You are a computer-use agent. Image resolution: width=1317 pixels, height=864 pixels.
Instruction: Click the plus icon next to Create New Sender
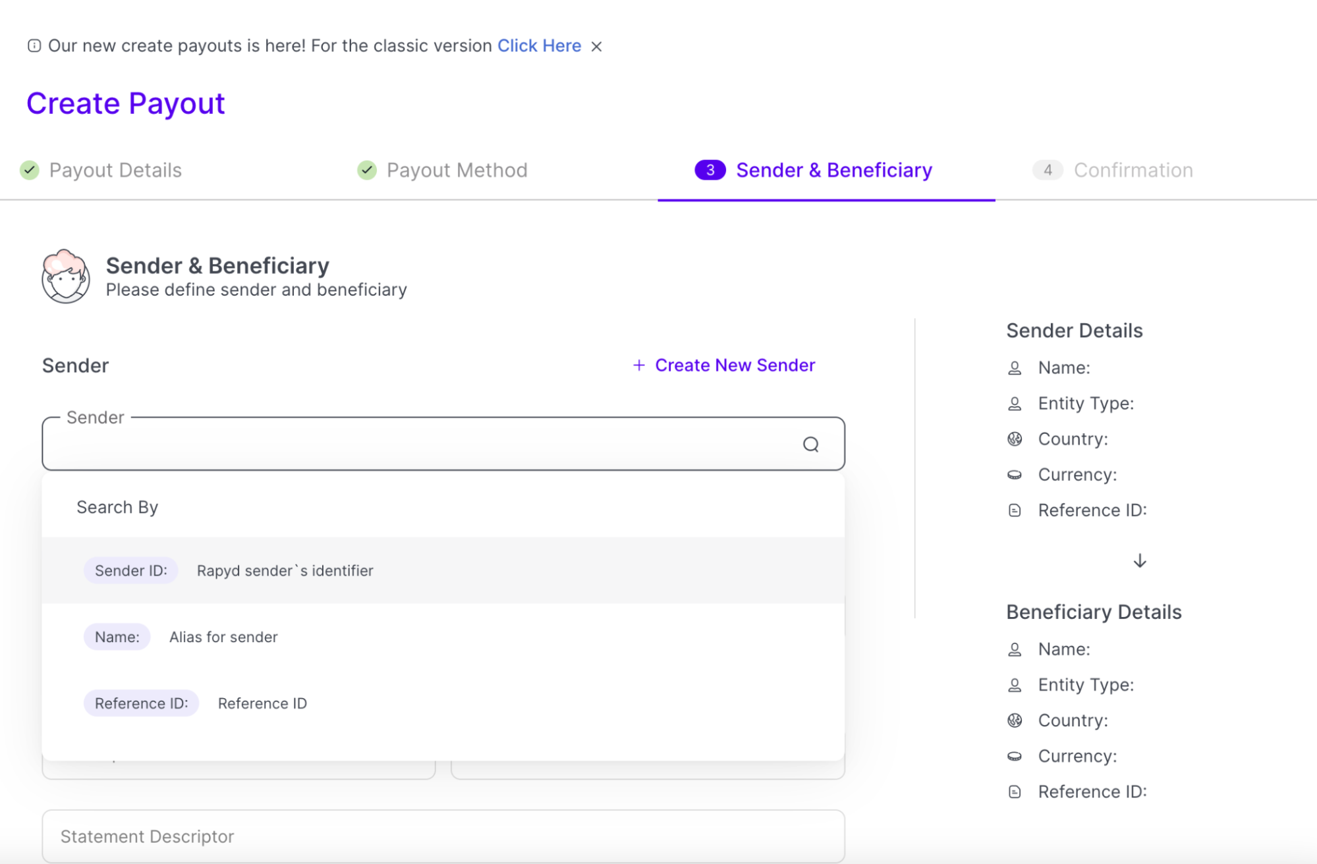coord(638,365)
